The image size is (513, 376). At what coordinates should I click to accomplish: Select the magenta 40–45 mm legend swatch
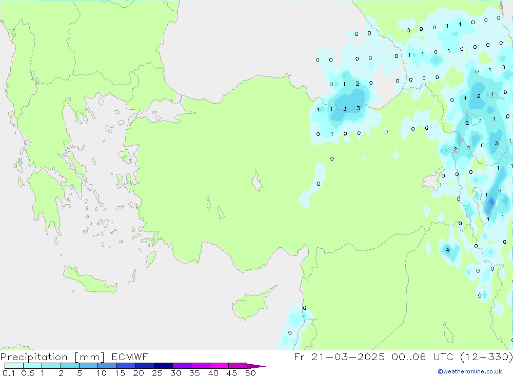point(219,366)
